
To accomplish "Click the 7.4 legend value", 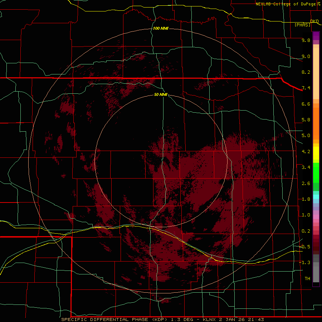I will 306,88.
